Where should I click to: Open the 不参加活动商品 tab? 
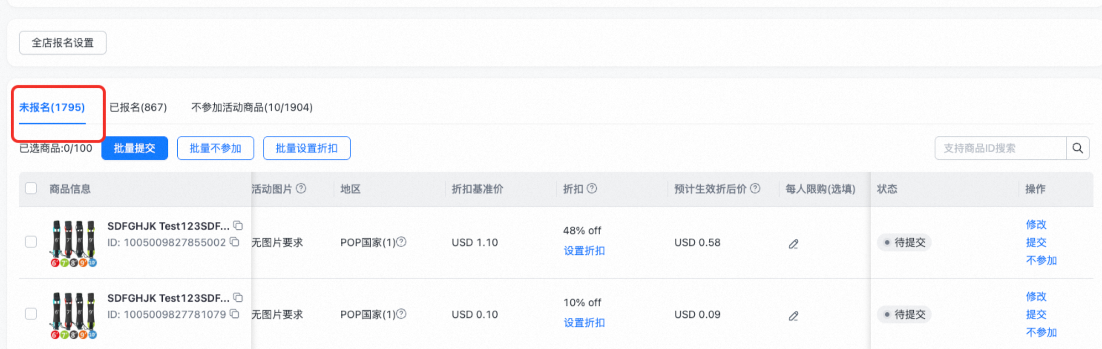click(x=252, y=107)
